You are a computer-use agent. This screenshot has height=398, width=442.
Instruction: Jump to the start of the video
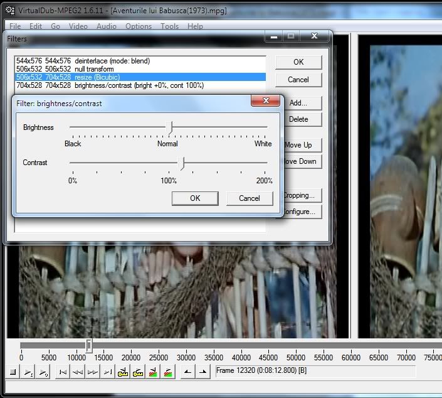63,372
